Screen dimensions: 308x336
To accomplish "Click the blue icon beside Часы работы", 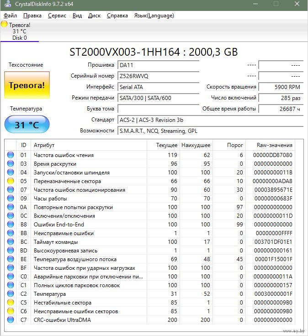I will tap(11, 199).
